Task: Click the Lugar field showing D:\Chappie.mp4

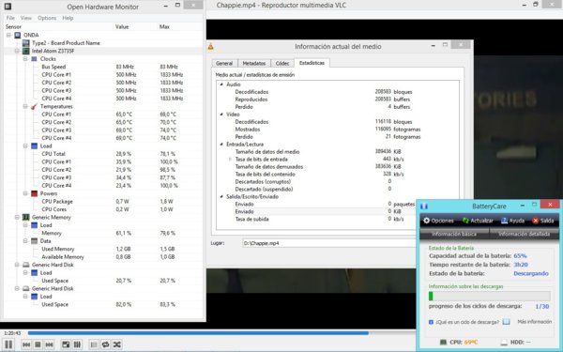Action: (x=328, y=243)
